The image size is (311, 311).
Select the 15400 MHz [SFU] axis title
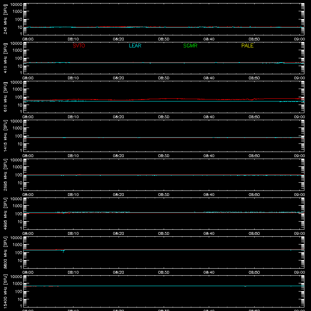click(5, 291)
